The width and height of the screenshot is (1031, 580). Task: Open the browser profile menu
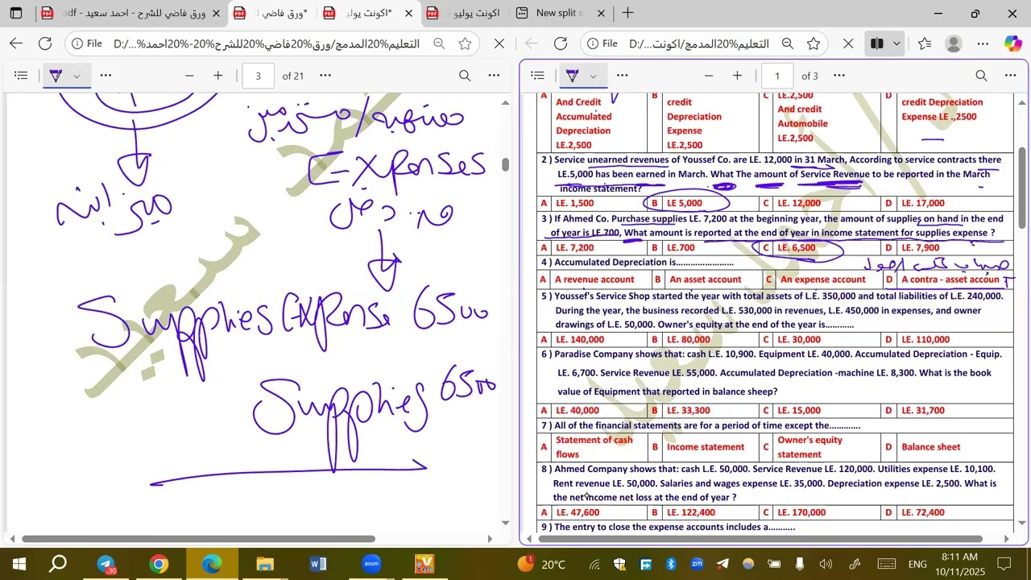point(954,43)
